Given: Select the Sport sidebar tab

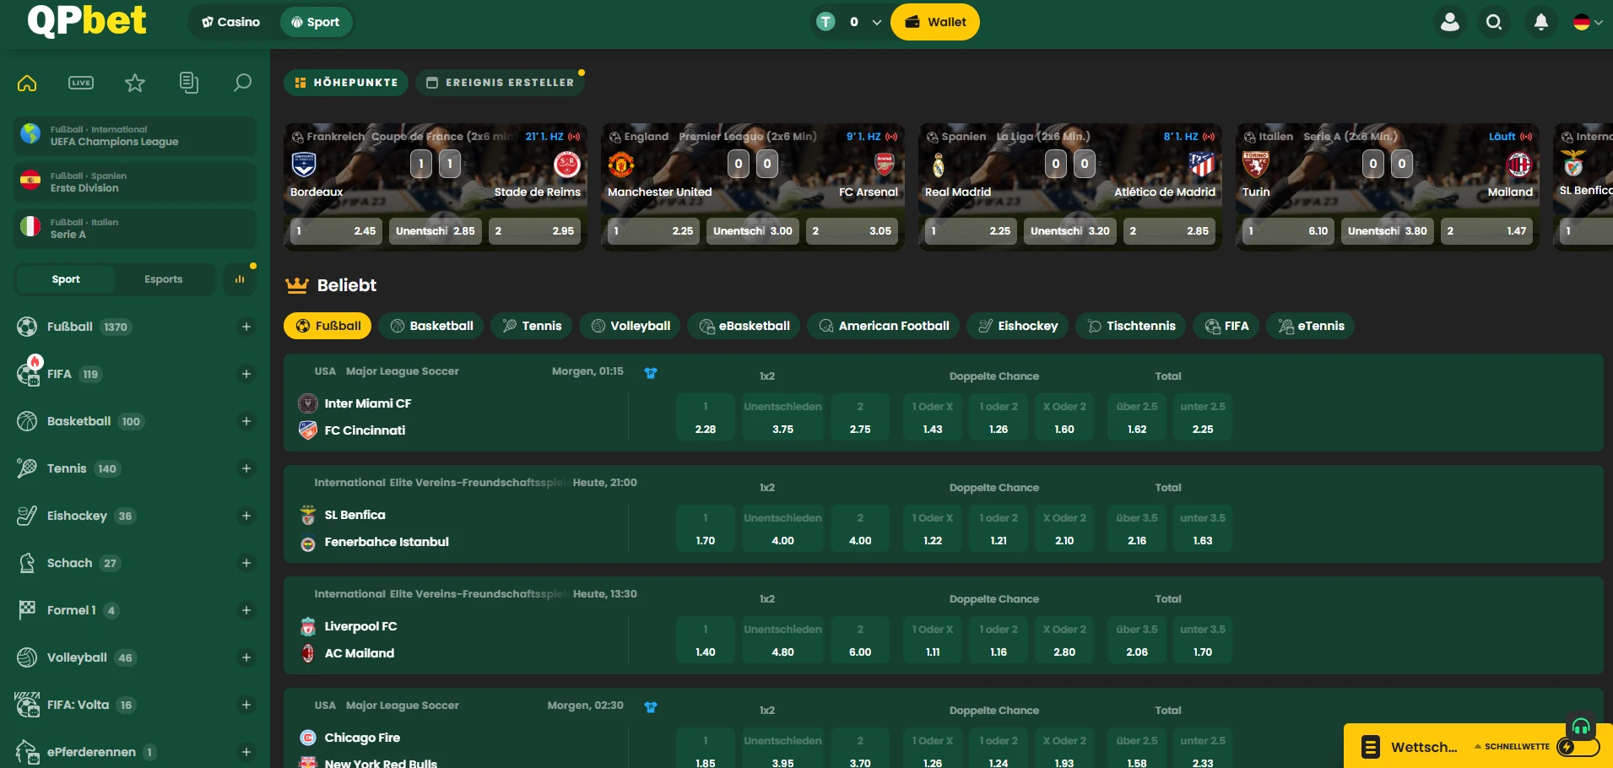Looking at the screenshot, I should point(66,279).
